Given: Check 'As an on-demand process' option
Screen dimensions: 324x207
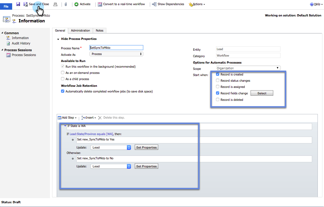Looking at the screenshot, I should point(63,73).
